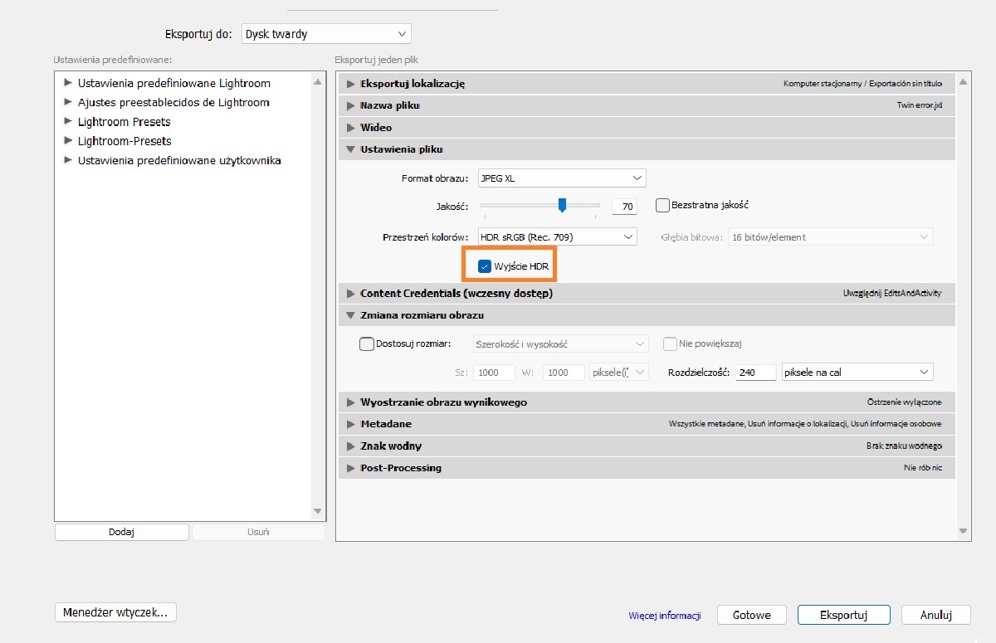Click the Jakość quality slider handle
The image size is (996, 643).
point(562,204)
